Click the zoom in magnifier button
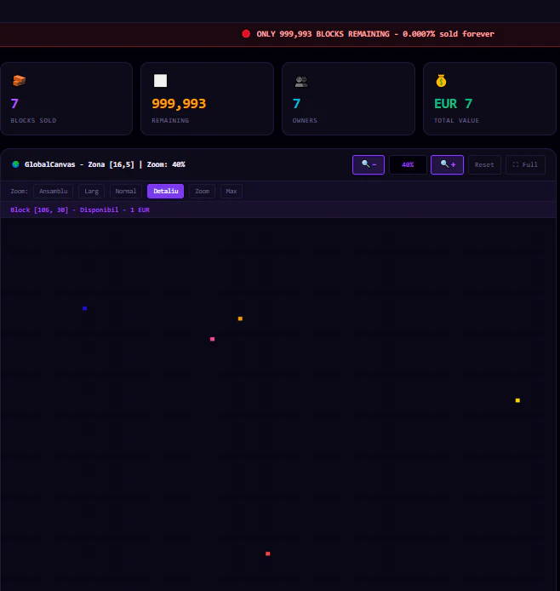Viewport: 560px width, 591px height. [x=447, y=164]
